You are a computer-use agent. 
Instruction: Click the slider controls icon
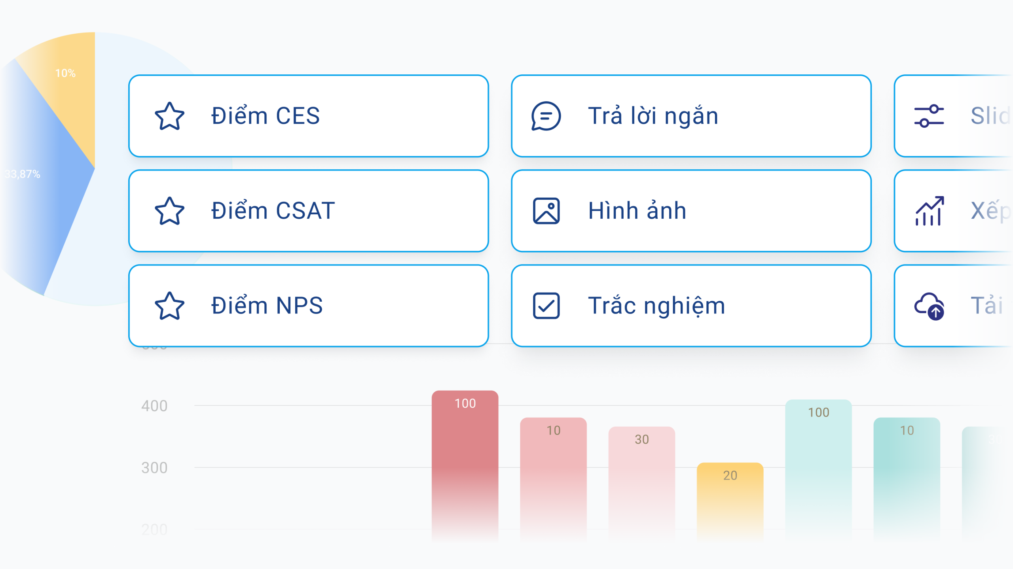coord(929,116)
